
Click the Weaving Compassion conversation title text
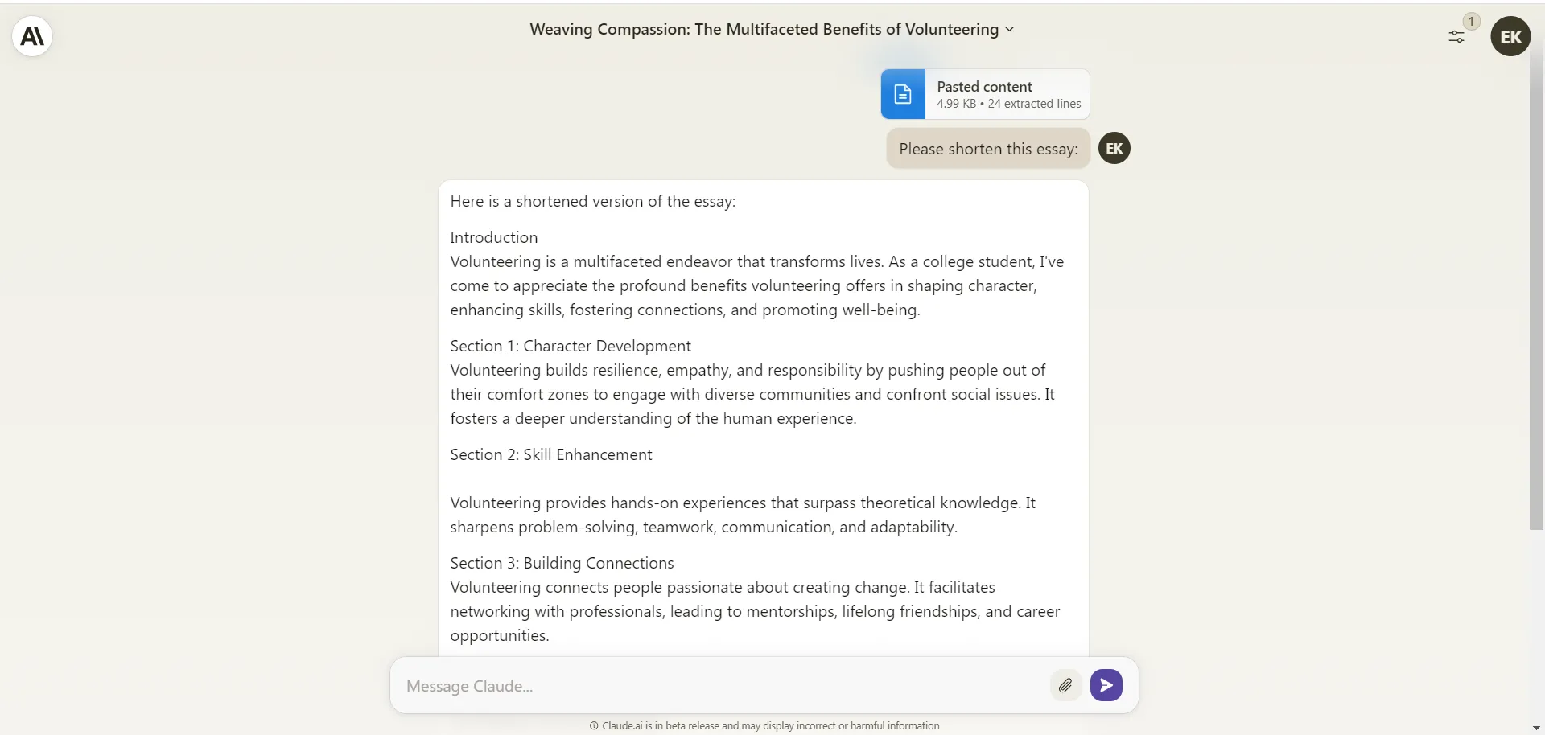(x=764, y=29)
